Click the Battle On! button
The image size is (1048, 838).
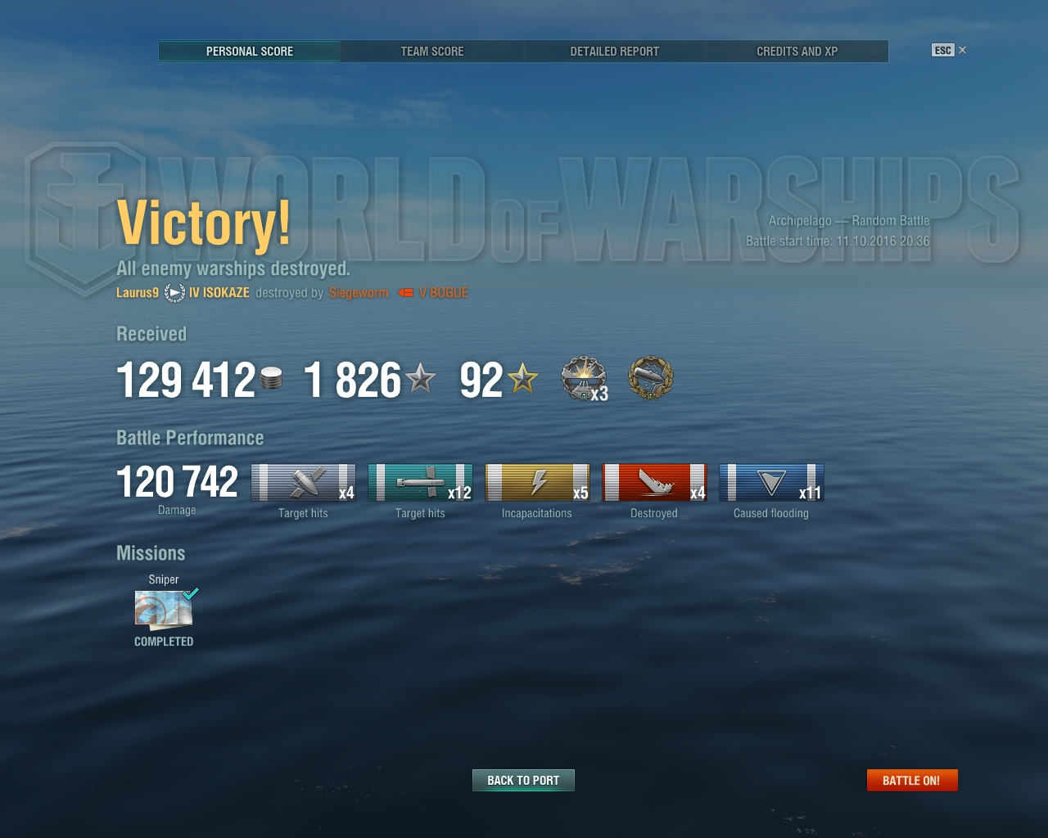912,780
